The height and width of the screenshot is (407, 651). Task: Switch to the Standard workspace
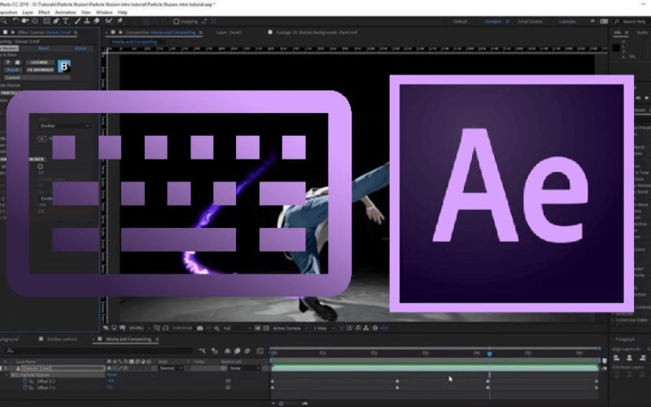[492, 21]
